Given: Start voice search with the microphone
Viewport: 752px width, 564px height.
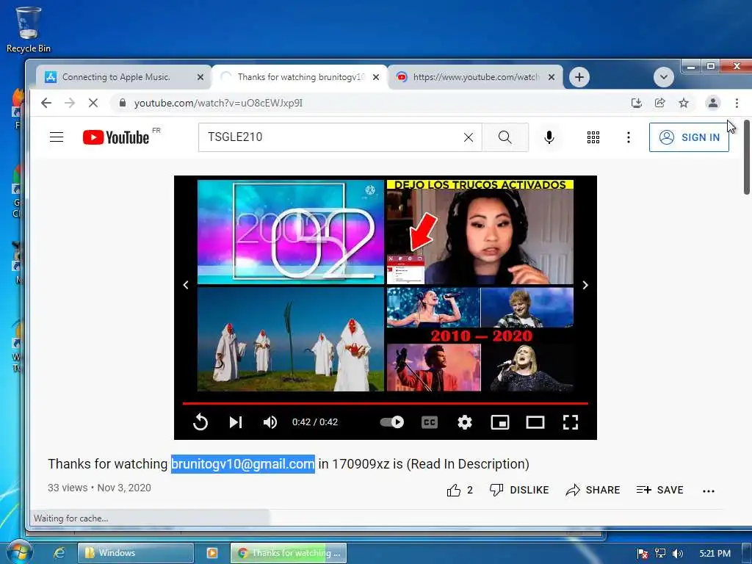Looking at the screenshot, I should click(x=549, y=137).
